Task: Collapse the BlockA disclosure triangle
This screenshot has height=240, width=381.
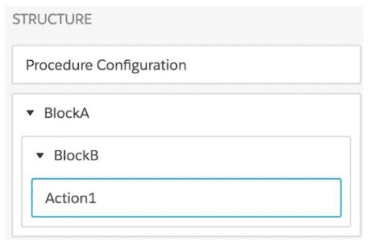Action: (x=31, y=114)
